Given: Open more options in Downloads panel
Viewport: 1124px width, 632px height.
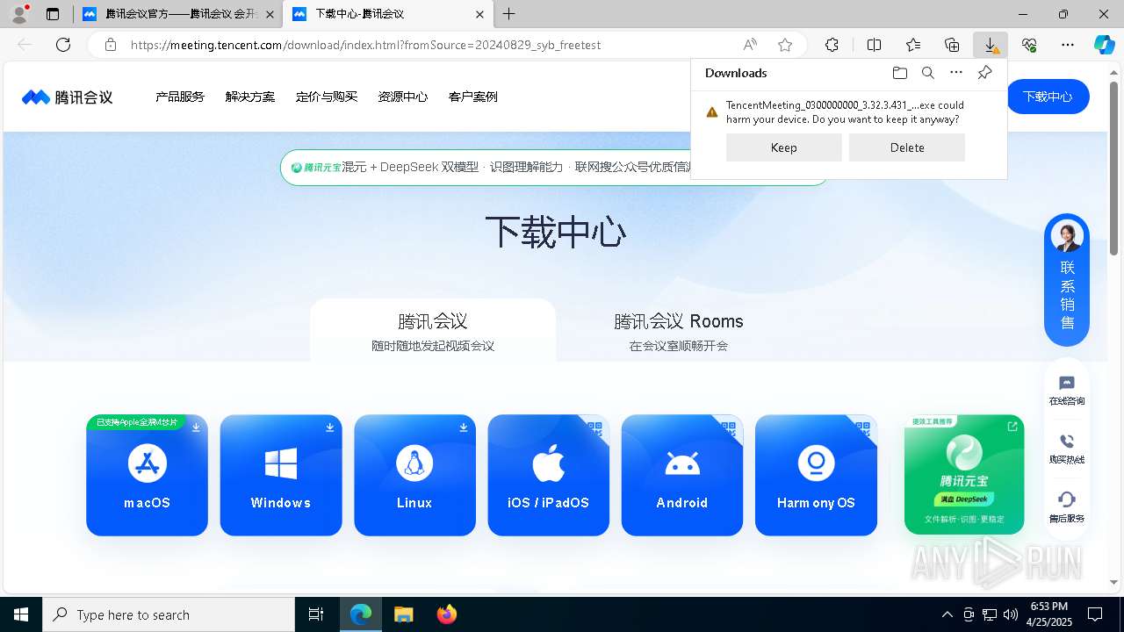Looking at the screenshot, I should click(956, 73).
